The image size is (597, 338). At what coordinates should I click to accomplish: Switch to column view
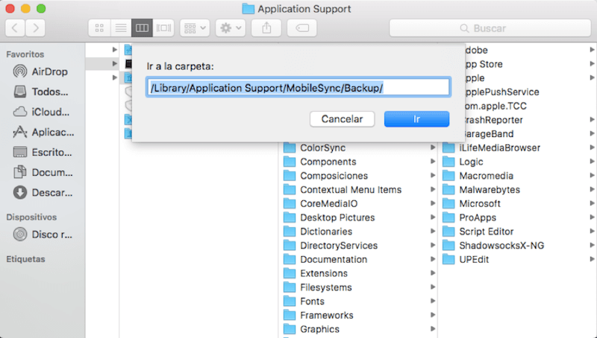[142, 28]
